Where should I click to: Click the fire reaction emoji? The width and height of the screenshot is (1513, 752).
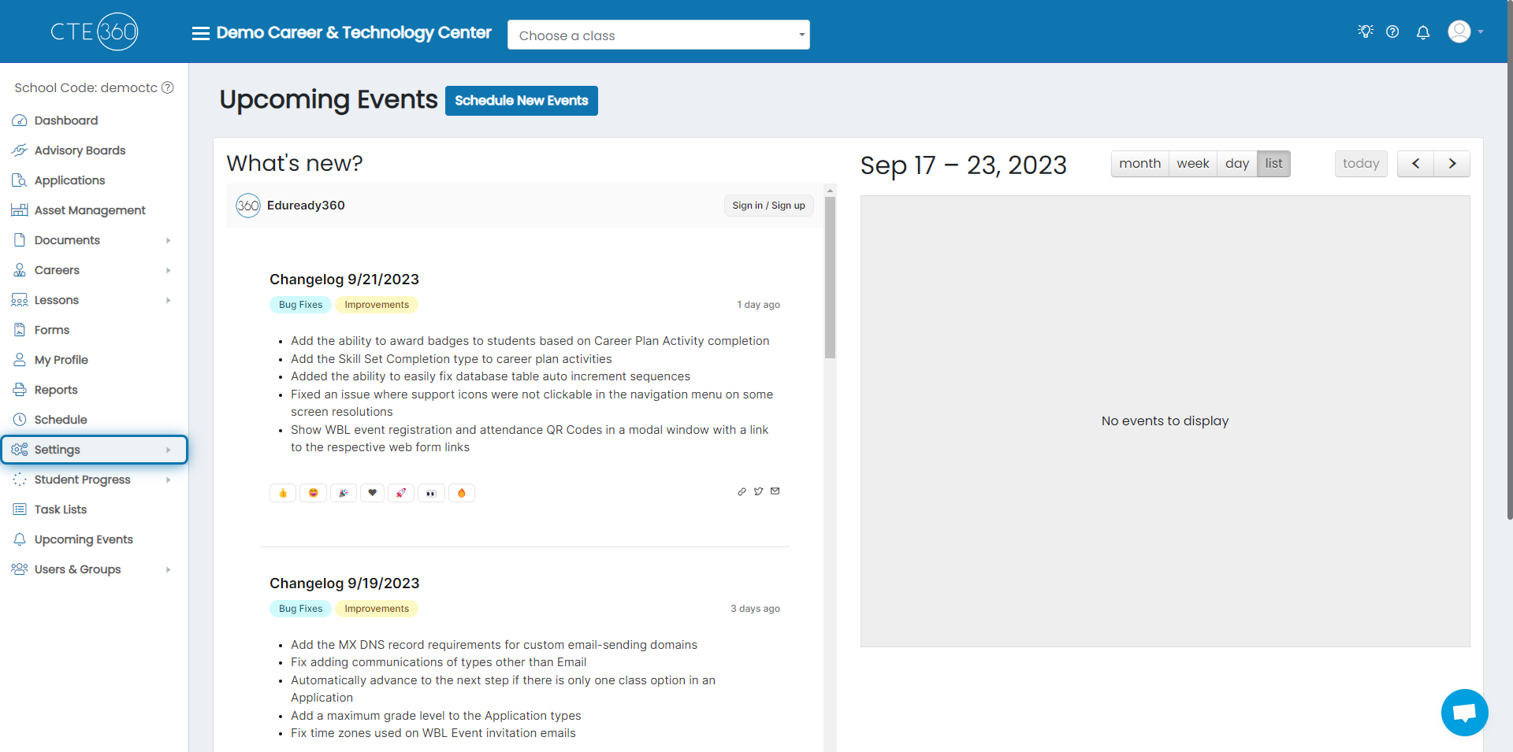(462, 493)
